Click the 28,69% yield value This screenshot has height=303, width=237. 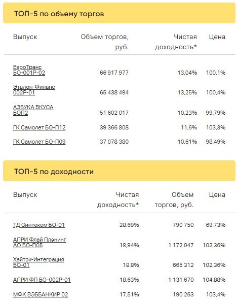coord(129,225)
